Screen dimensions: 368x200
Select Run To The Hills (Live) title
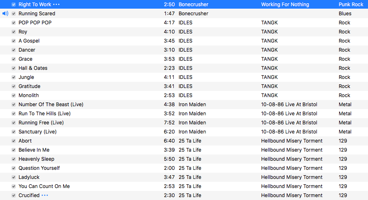[x=45, y=114]
